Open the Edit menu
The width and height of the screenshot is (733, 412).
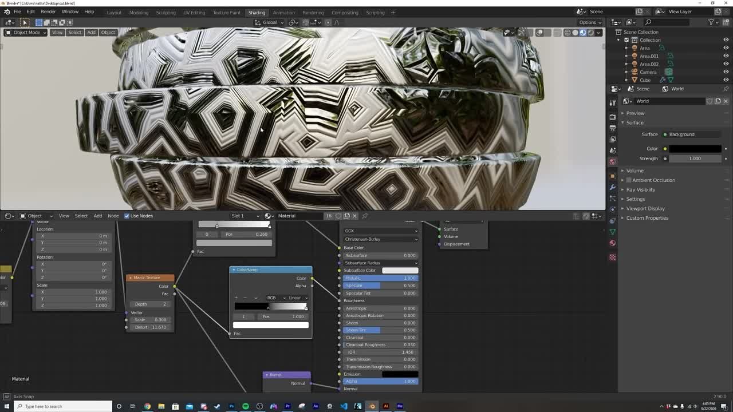(30, 11)
